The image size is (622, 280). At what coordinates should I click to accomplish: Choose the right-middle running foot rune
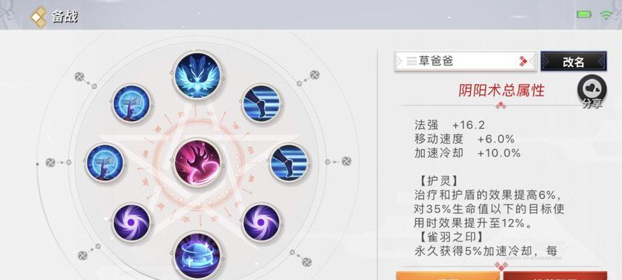point(288,163)
